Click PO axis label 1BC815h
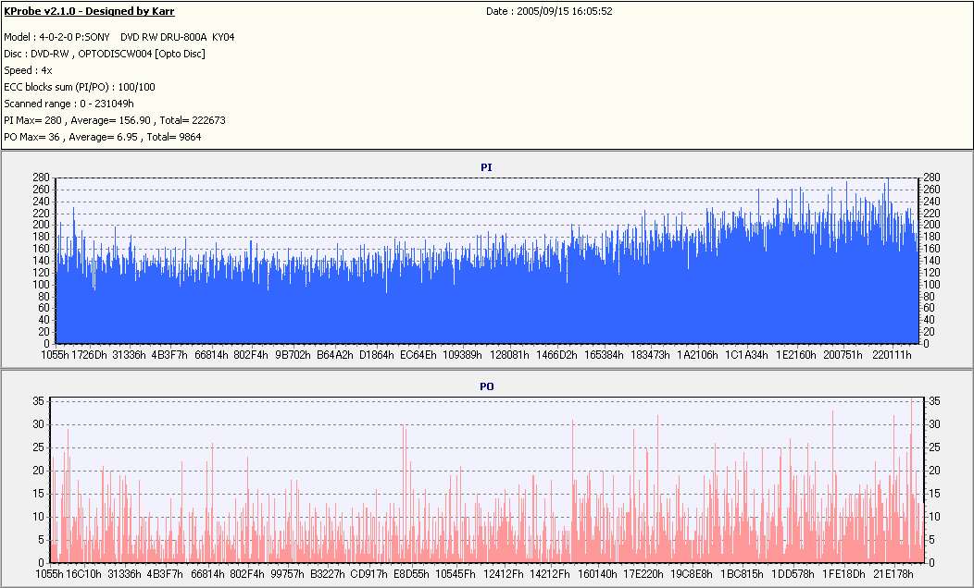The height and width of the screenshot is (588, 974). [742, 574]
